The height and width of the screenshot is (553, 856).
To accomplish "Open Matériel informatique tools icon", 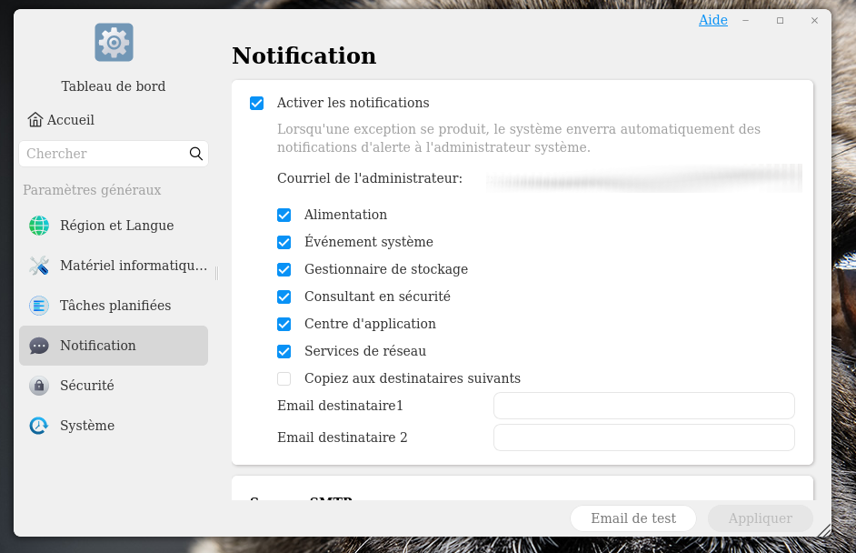I will [x=39, y=266].
